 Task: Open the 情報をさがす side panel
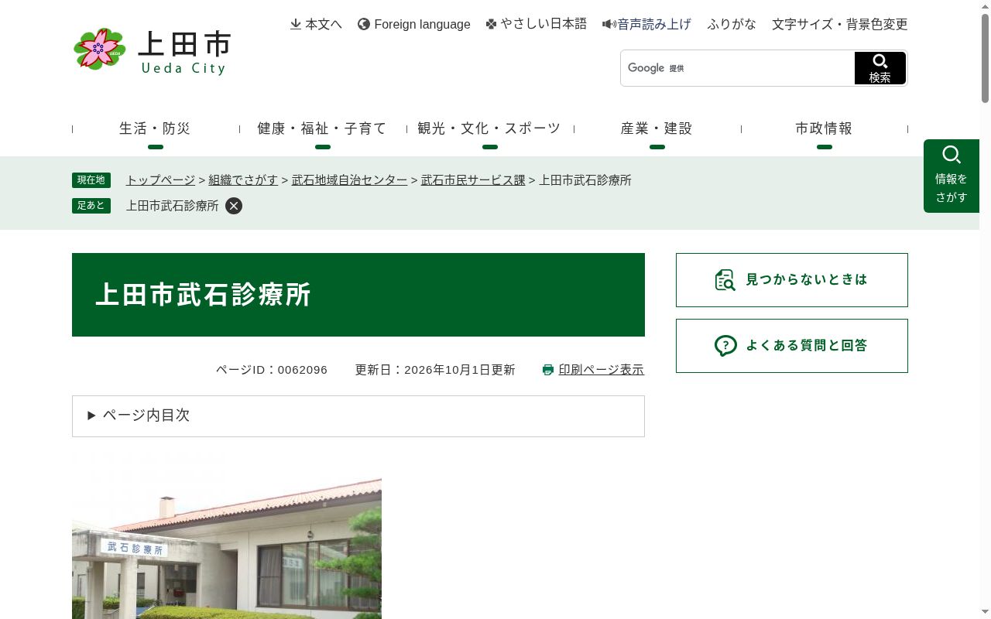pyautogui.click(x=951, y=176)
